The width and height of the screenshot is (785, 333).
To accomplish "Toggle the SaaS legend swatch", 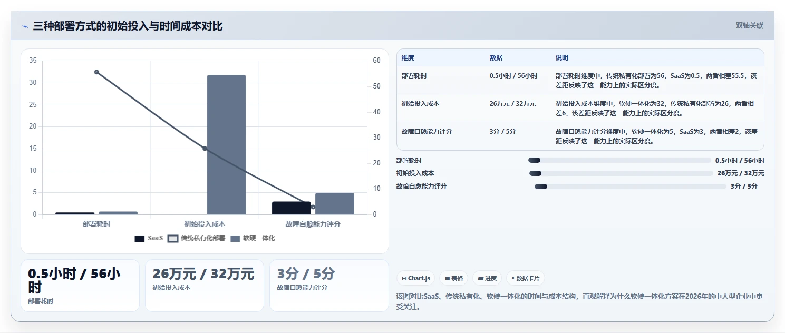I will 139,238.
